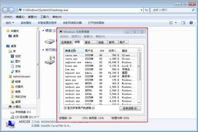Click 映射网络驱动器 in the toolbar
This screenshot has height=132, width=198.
point(72,23)
